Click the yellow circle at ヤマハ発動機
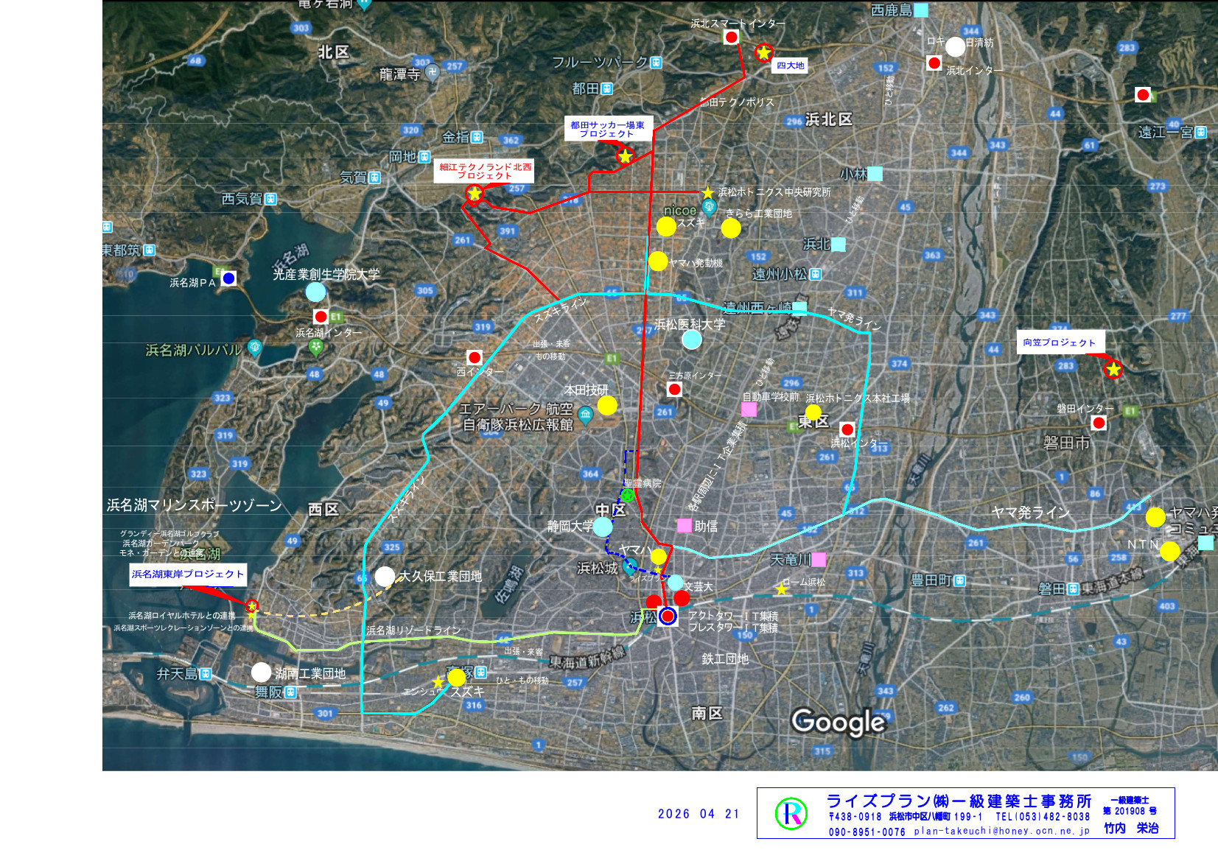The height and width of the screenshot is (861, 1218). (658, 261)
